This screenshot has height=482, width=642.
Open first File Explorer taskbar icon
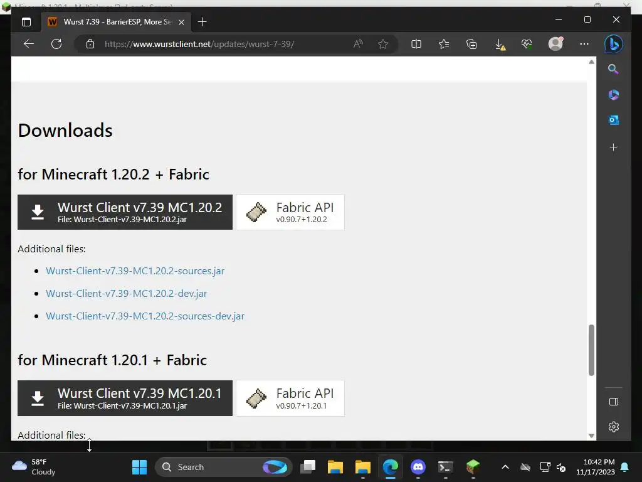(x=335, y=467)
